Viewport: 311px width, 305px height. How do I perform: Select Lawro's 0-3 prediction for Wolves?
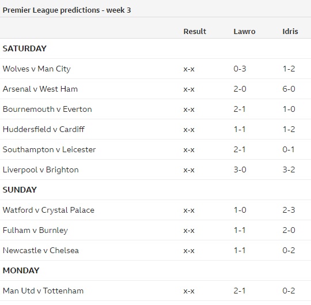click(x=240, y=69)
